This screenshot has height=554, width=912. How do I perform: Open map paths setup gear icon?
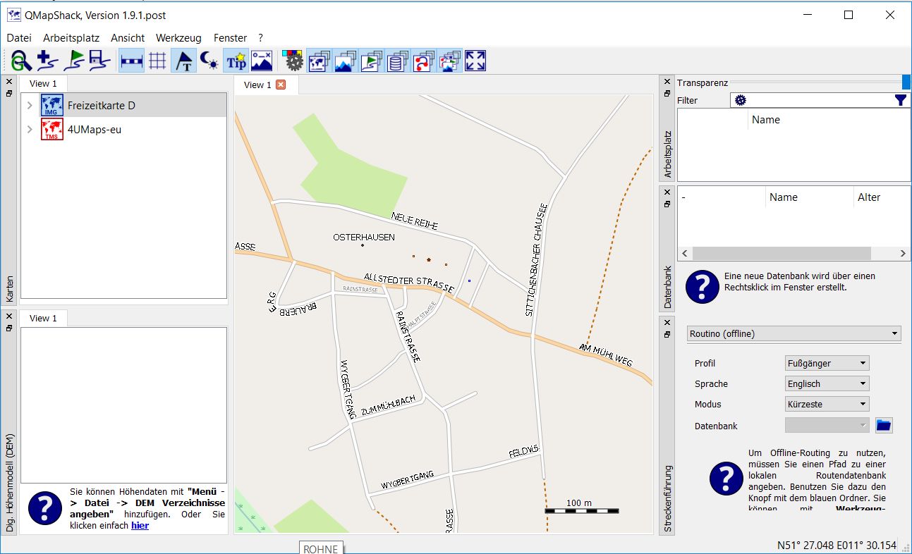(x=293, y=61)
